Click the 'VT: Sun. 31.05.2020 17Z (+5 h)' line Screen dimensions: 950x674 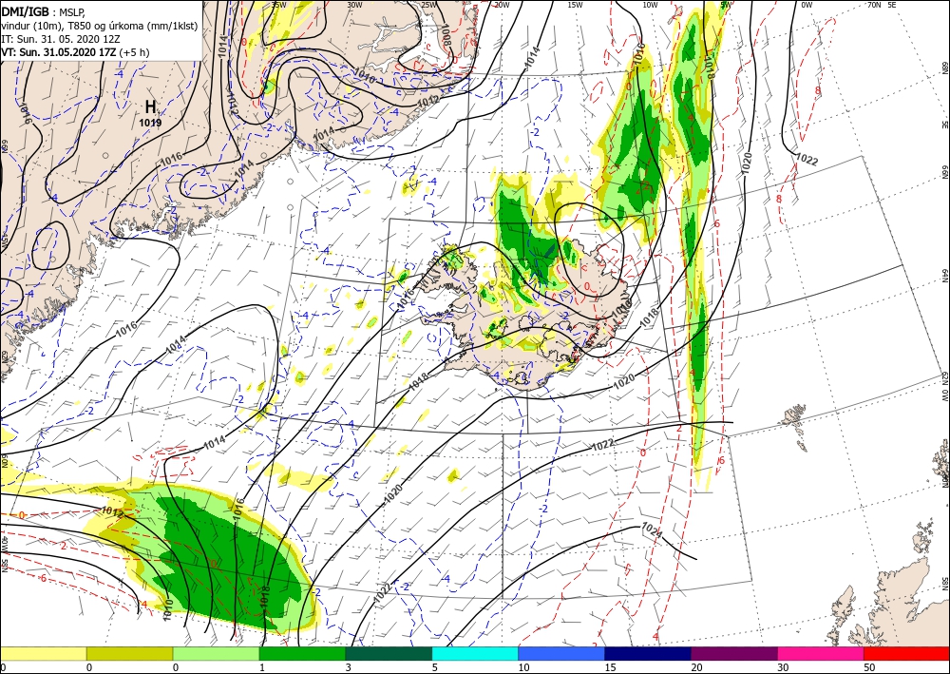[x=75, y=52]
